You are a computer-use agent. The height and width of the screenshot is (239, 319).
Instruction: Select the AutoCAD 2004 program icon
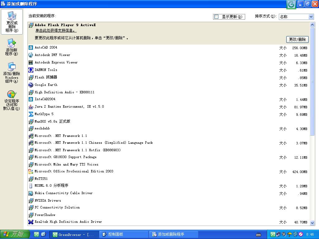[31, 48]
